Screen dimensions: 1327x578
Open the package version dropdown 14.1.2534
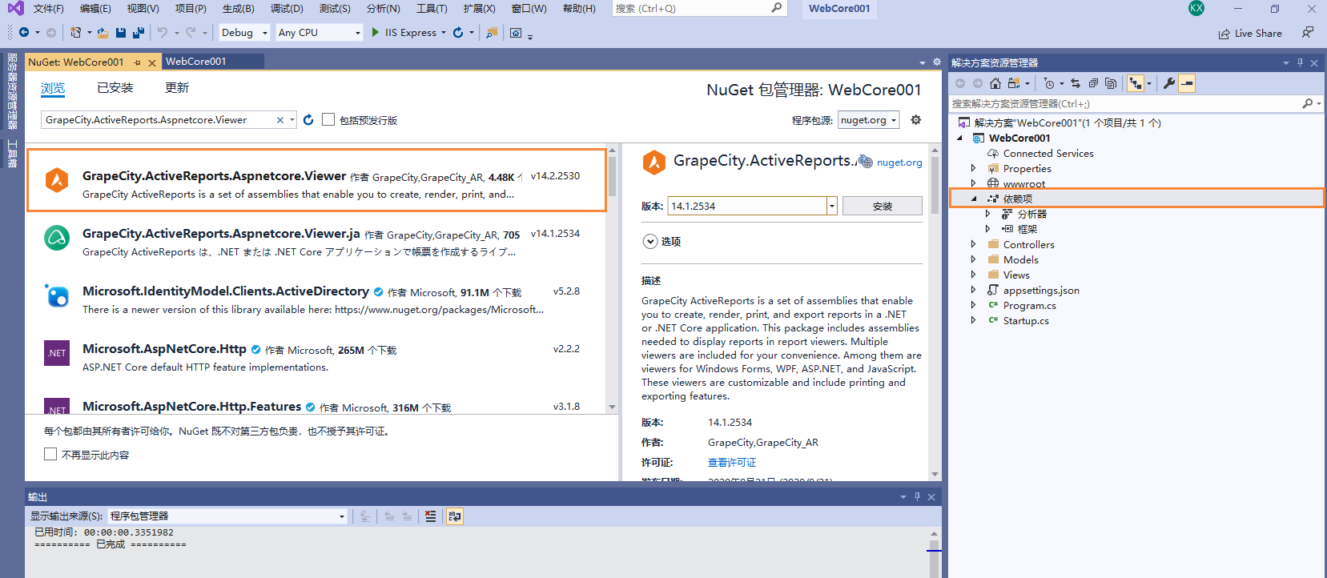point(832,206)
